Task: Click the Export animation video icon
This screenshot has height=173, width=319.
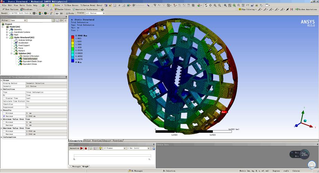Action: point(153,148)
